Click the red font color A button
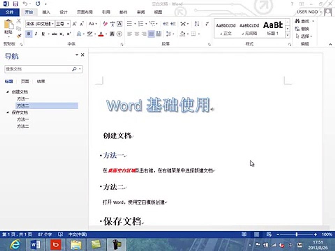Image resolution: width=335 pixels, height=251 pixels. tap(101, 34)
